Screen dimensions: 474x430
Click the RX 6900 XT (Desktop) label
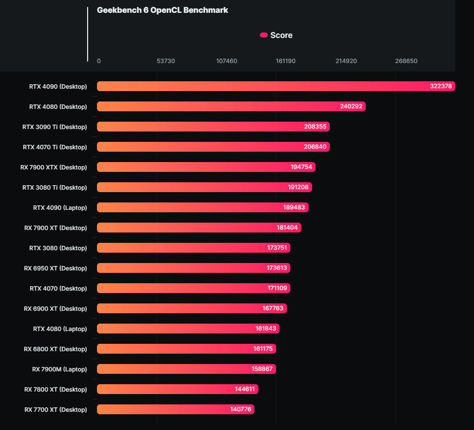tap(55, 308)
